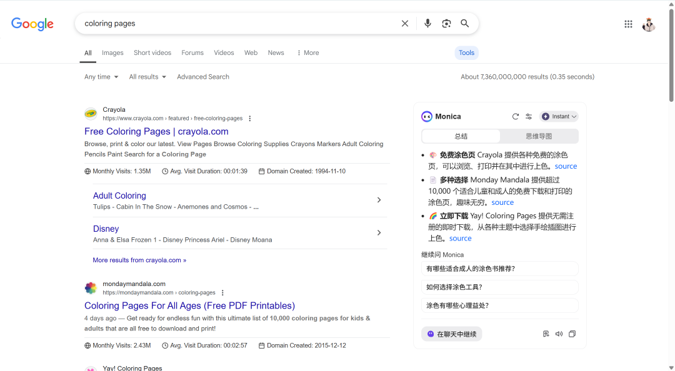675x371 pixels.
Task: Switch to the Forums tab
Action: [x=192, y=52]
